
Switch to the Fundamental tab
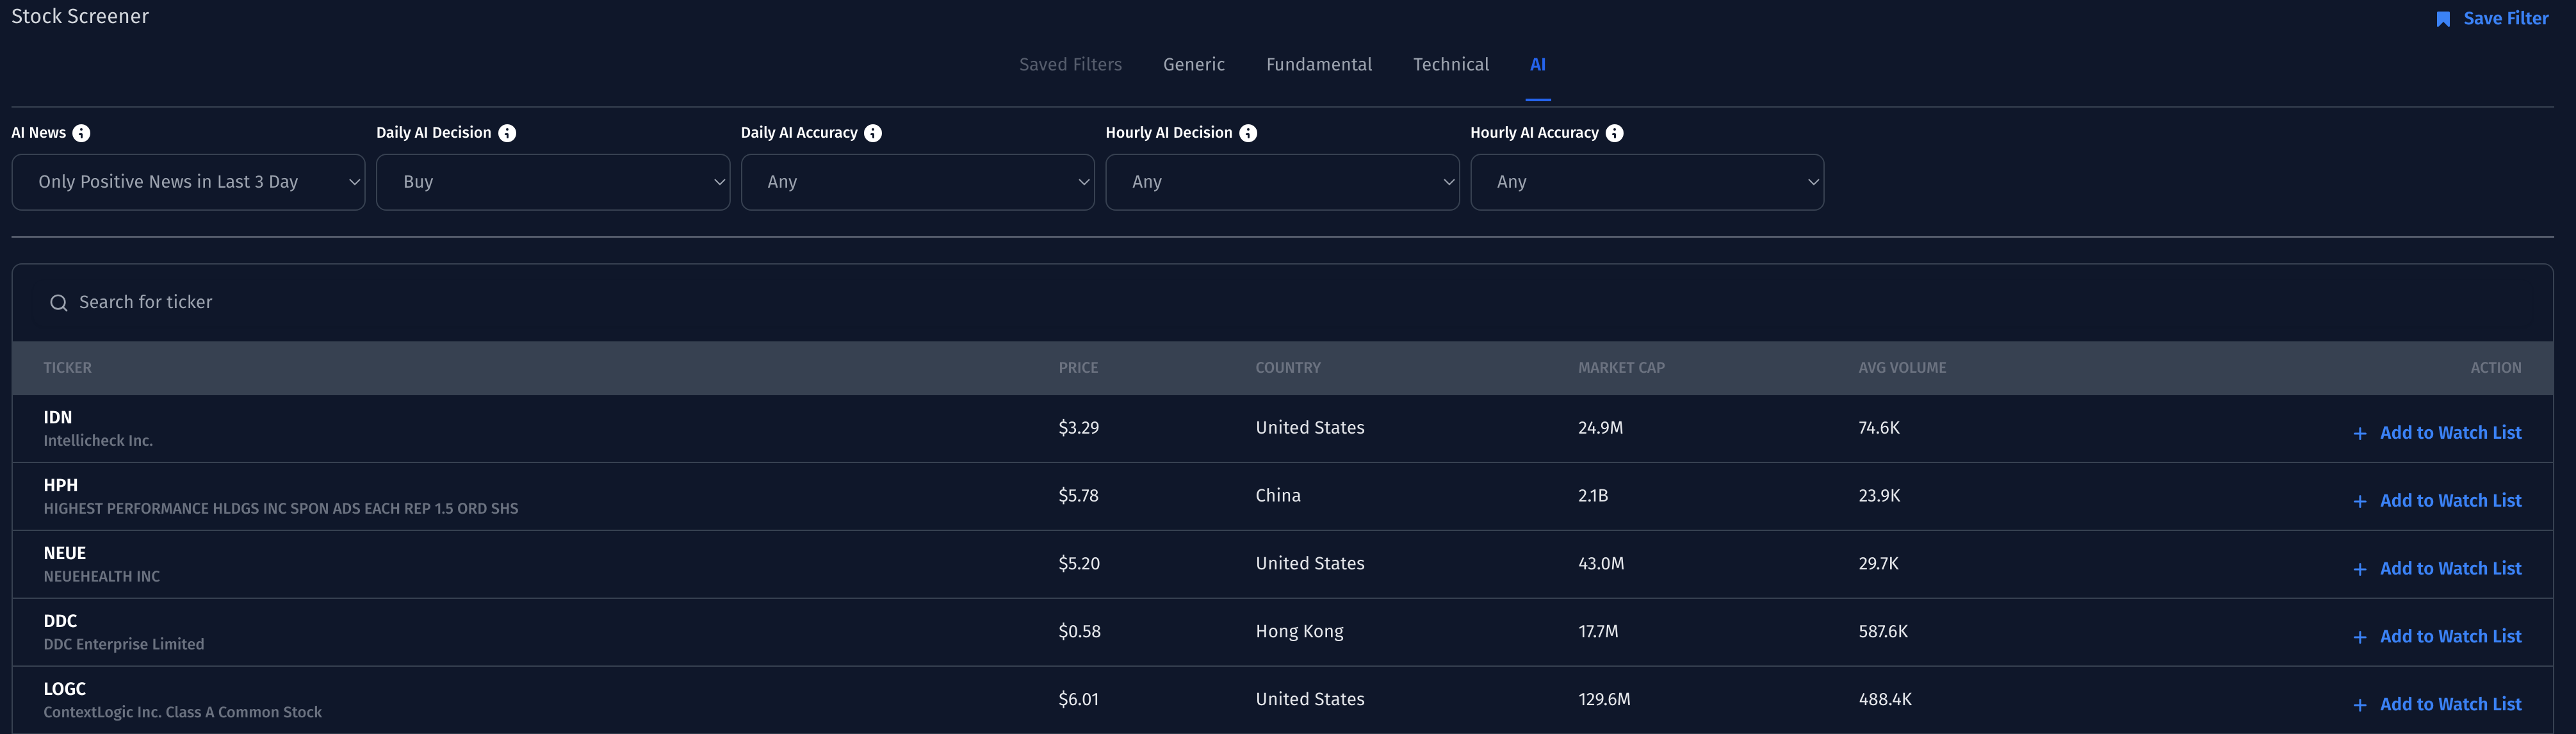(1318, 65)
